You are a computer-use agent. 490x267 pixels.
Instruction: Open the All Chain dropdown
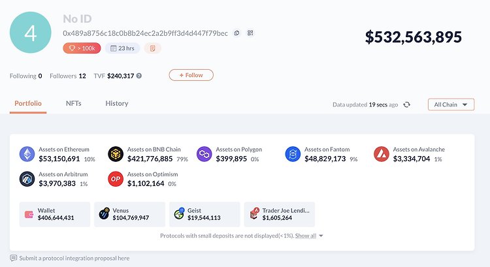(x=451, y=104)
